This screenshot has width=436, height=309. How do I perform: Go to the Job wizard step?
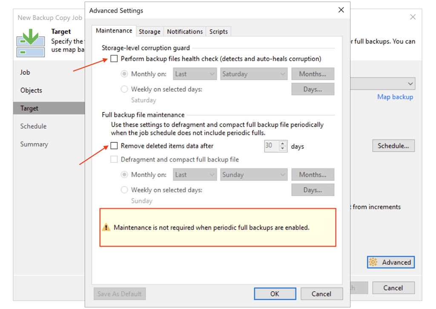[x=25, y=72]
